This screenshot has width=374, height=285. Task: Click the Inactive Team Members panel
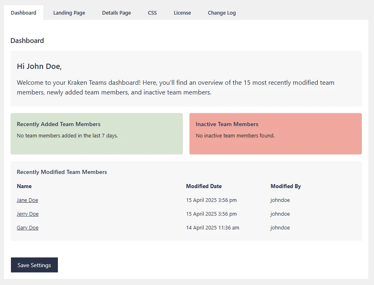[x=276, y=133]
